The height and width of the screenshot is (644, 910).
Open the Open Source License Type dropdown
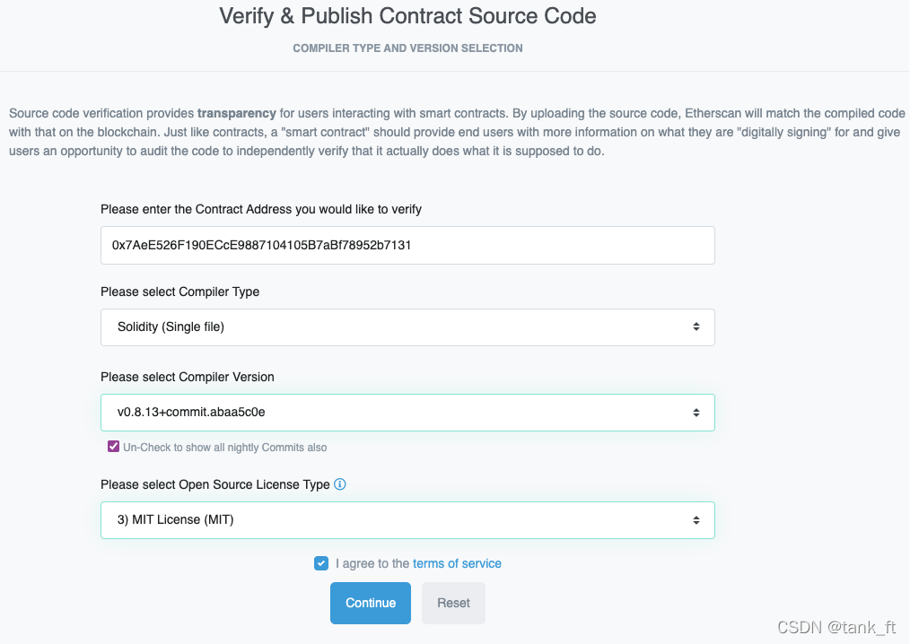tap(407, 519)
